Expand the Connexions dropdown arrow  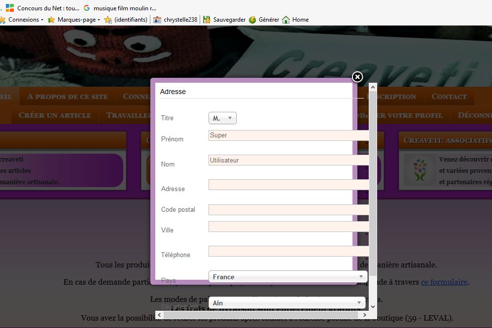[42, 20]
